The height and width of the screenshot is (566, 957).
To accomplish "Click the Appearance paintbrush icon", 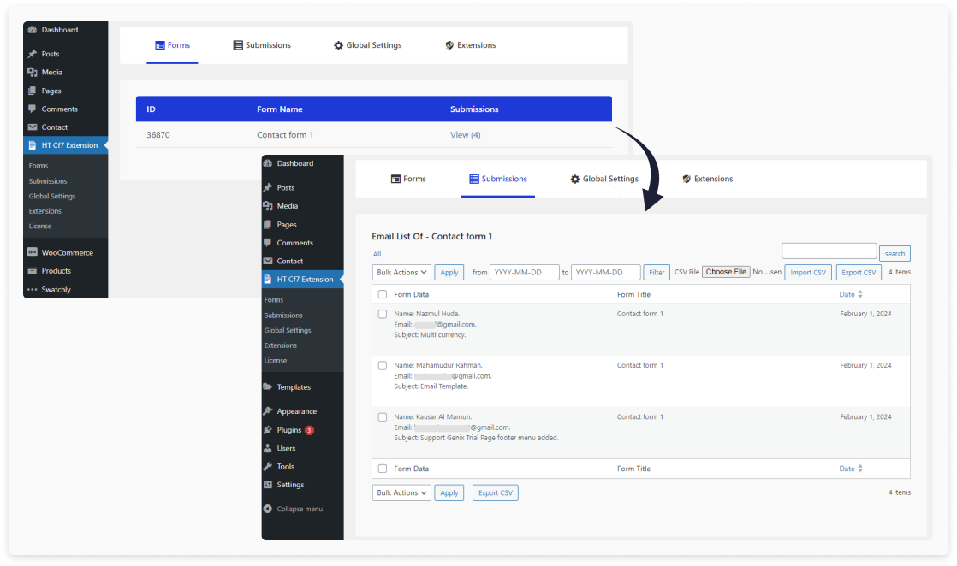I will tap(268, 411).
